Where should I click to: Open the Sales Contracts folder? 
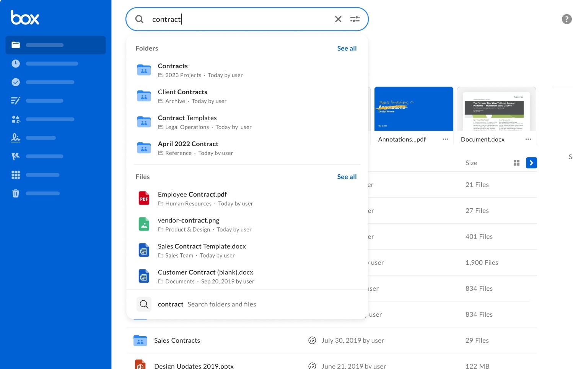177,340
